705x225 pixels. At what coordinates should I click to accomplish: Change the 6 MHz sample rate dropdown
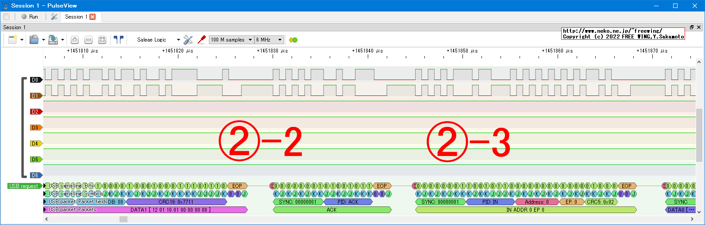point(269,40)
